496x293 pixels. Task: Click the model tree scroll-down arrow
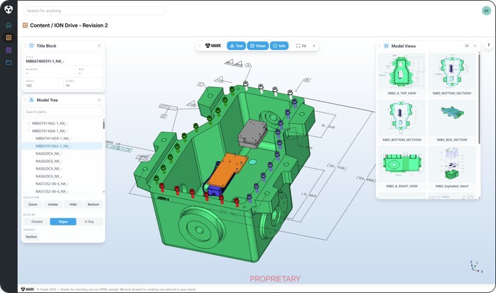click(104, 191)
